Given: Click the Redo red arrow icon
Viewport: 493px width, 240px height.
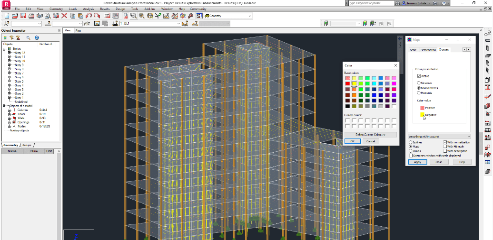Looking at the screenshot, I should (x=97, y=16).
